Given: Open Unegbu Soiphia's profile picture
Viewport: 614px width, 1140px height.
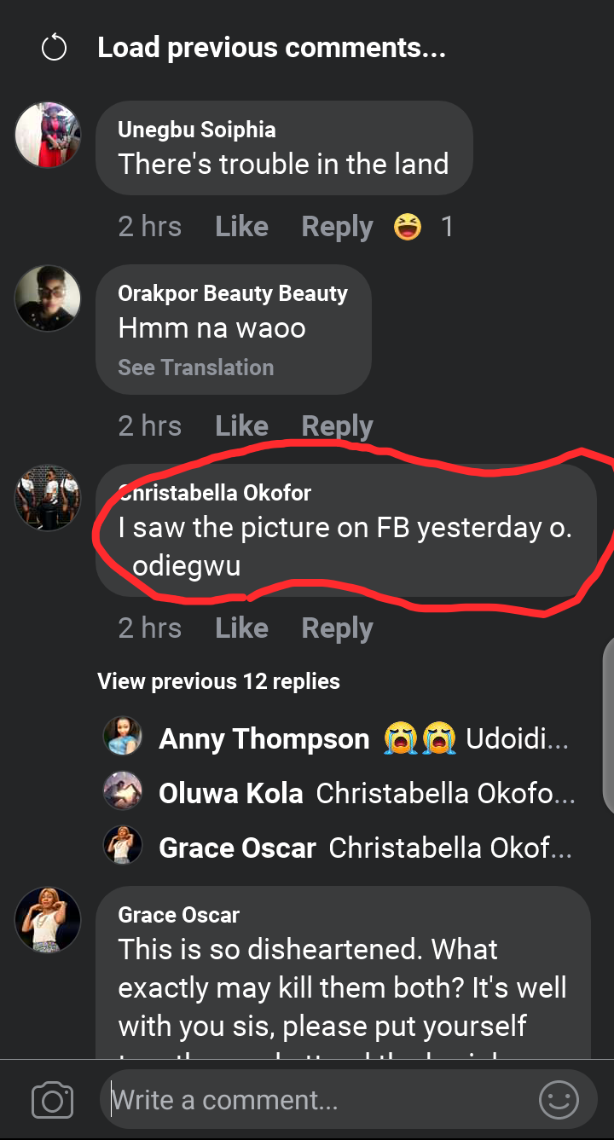Looking at the screenshot, I should pyautogui.click(x=48, y=135).
